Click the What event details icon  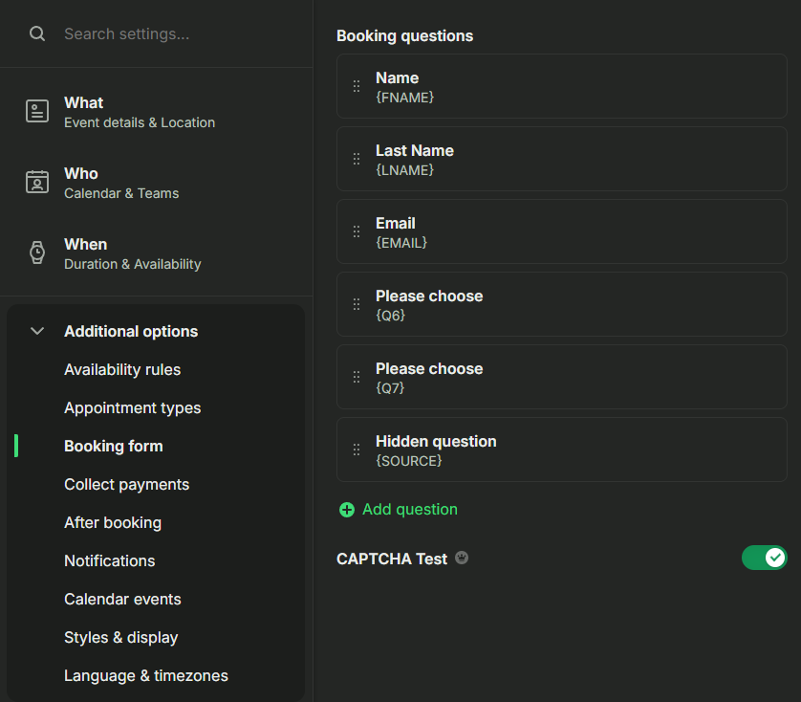(x=37, y=111)
